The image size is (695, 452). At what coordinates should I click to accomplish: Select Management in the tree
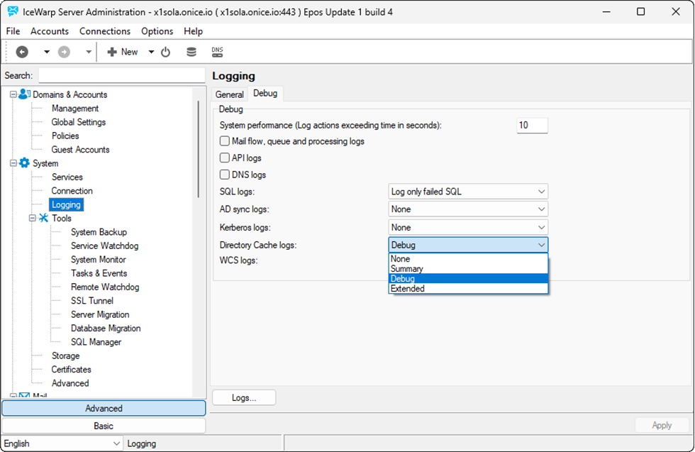(75, 109)
